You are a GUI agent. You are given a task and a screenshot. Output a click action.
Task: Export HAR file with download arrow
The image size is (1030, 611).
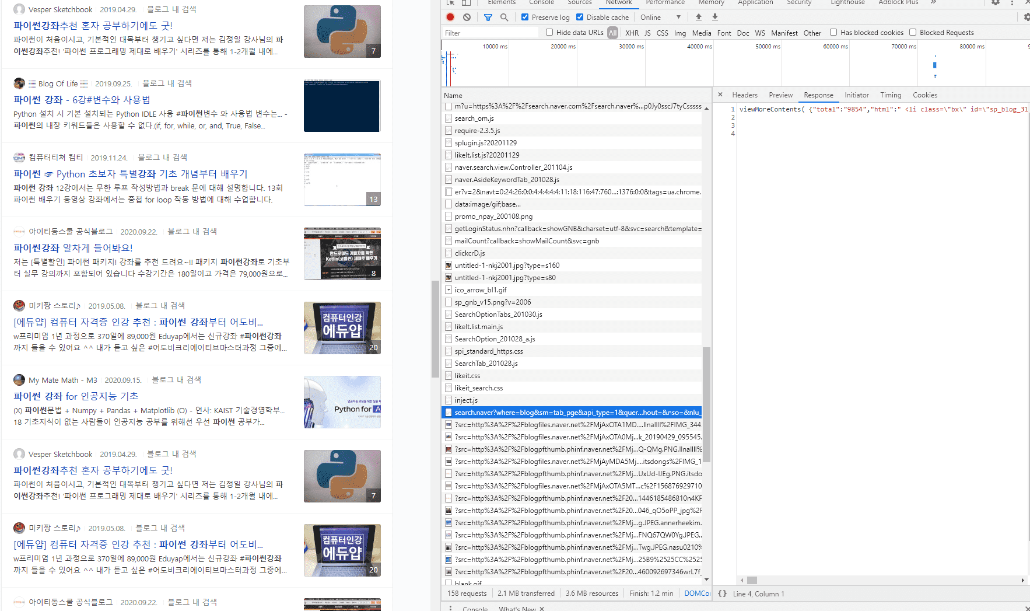coord(714,18)
